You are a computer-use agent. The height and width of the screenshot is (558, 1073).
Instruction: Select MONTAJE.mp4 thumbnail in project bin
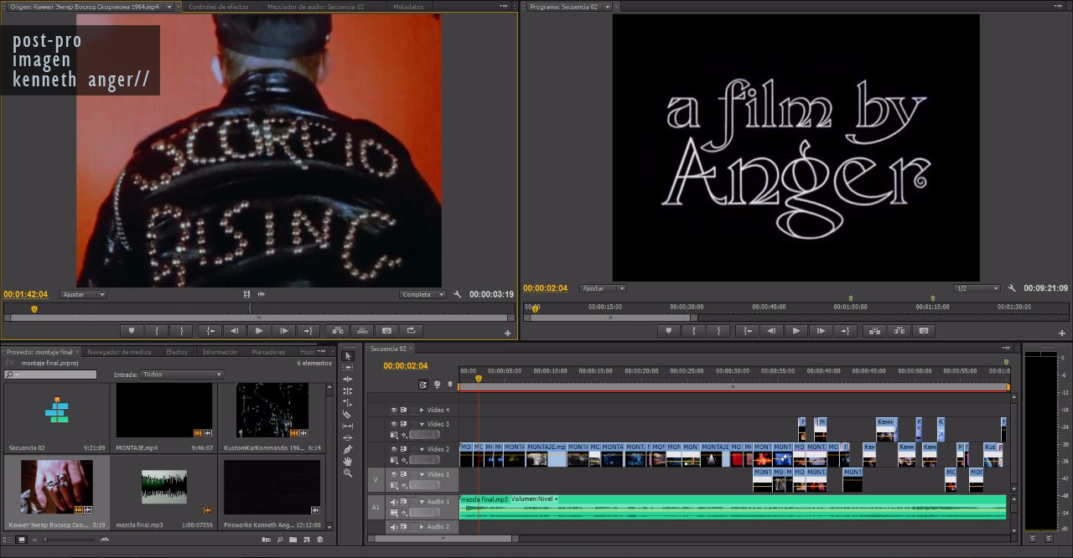pyautogui.click(x=163, y=411)
